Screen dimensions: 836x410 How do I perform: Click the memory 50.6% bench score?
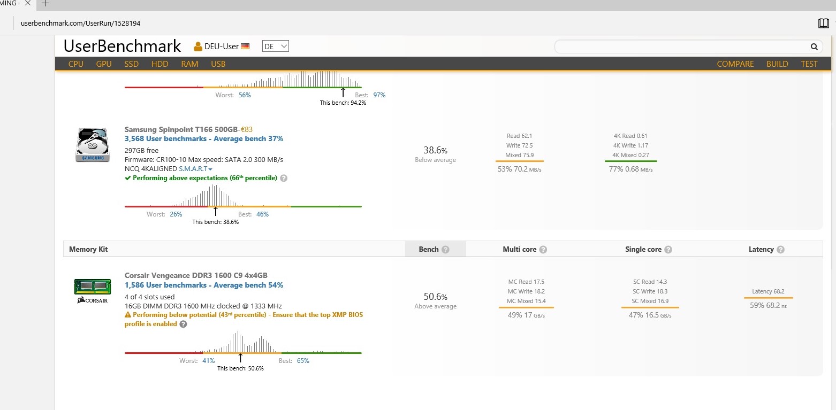click(435, 297)
